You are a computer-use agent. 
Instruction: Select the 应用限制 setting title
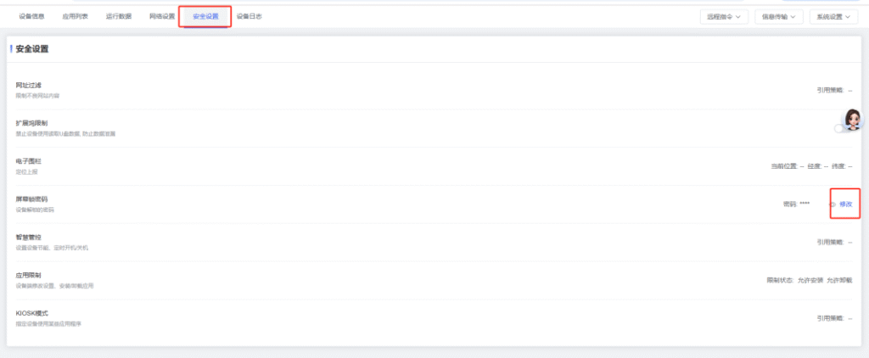[x=28, y=276]
